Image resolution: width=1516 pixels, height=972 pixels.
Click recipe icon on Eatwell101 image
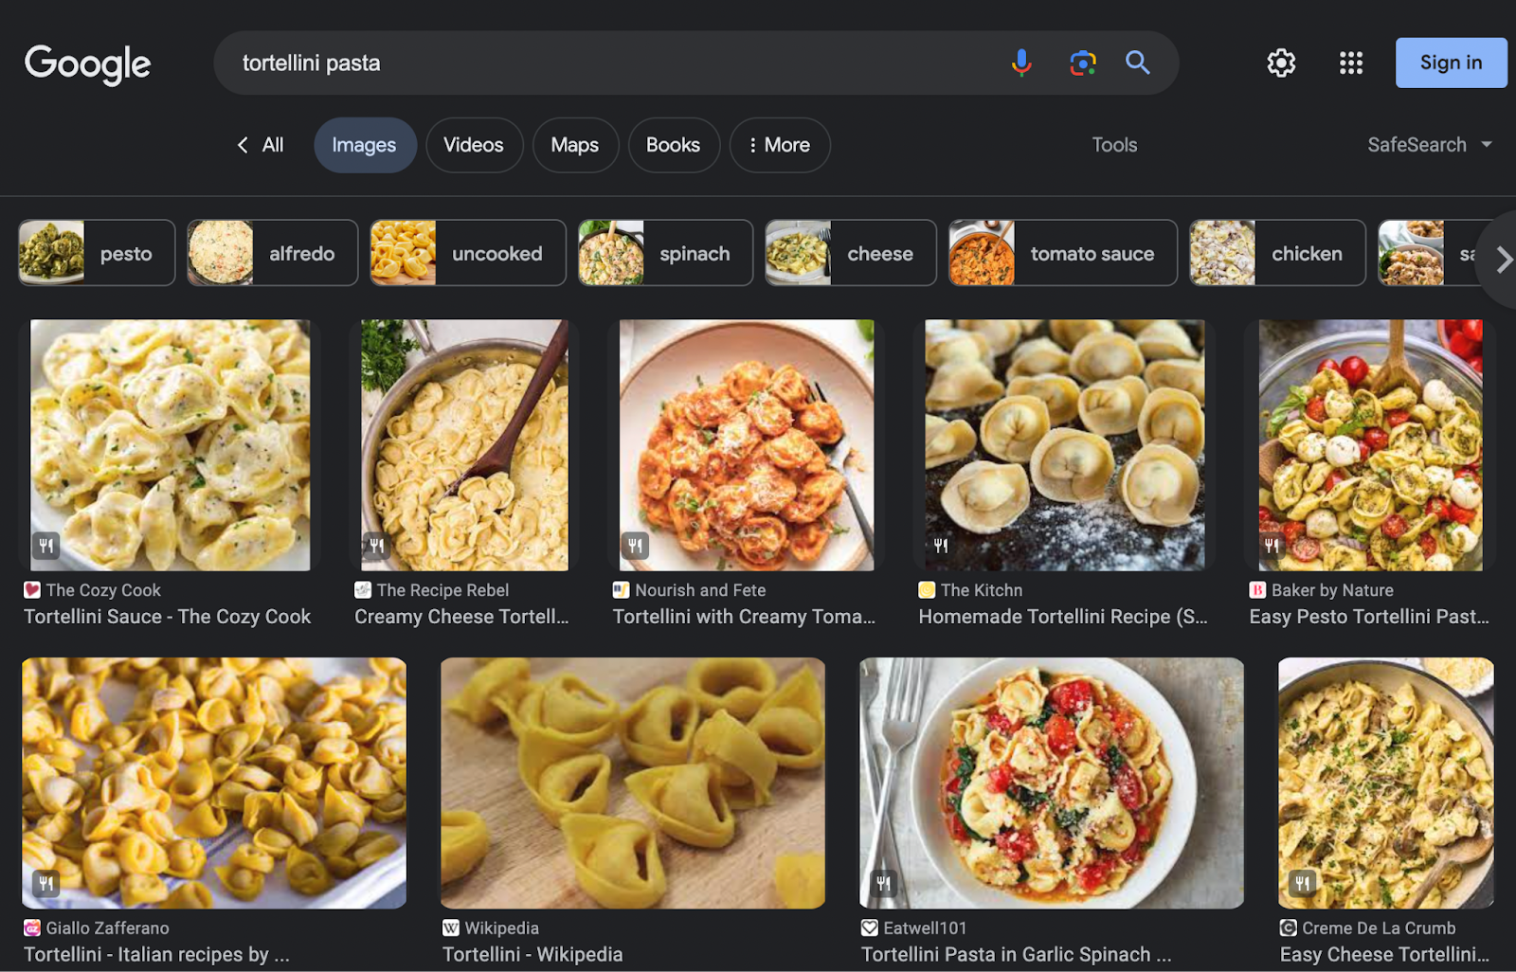click(883, 884)
